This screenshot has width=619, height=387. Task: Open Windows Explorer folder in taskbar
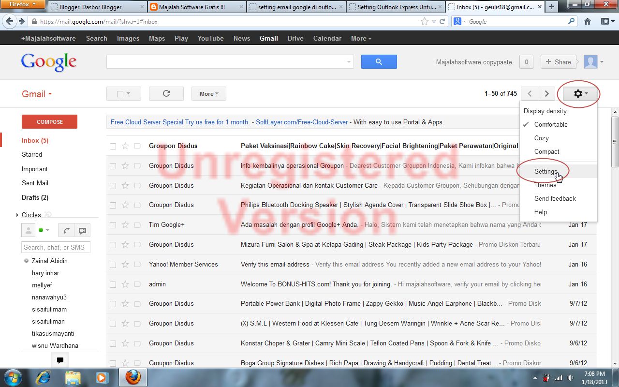click(x=73, y=377)
